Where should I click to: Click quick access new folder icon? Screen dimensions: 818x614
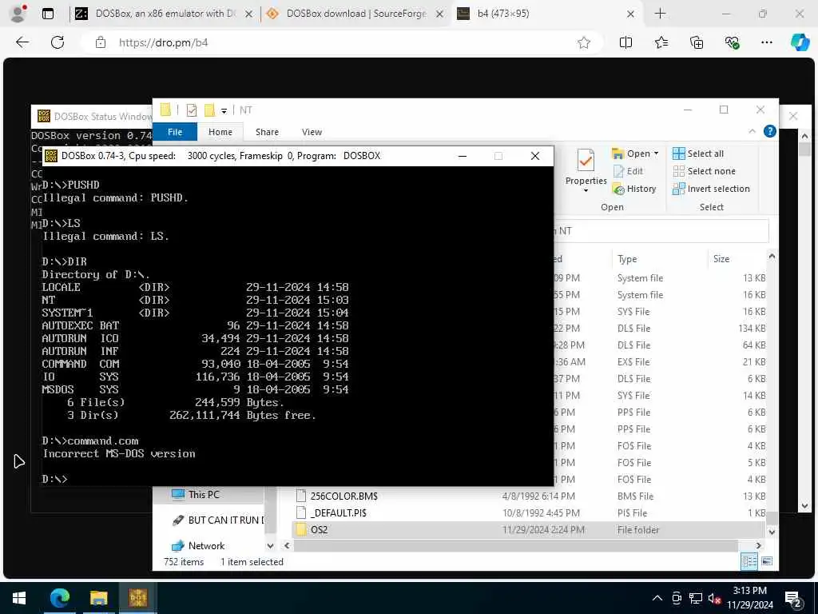[210, 110]
